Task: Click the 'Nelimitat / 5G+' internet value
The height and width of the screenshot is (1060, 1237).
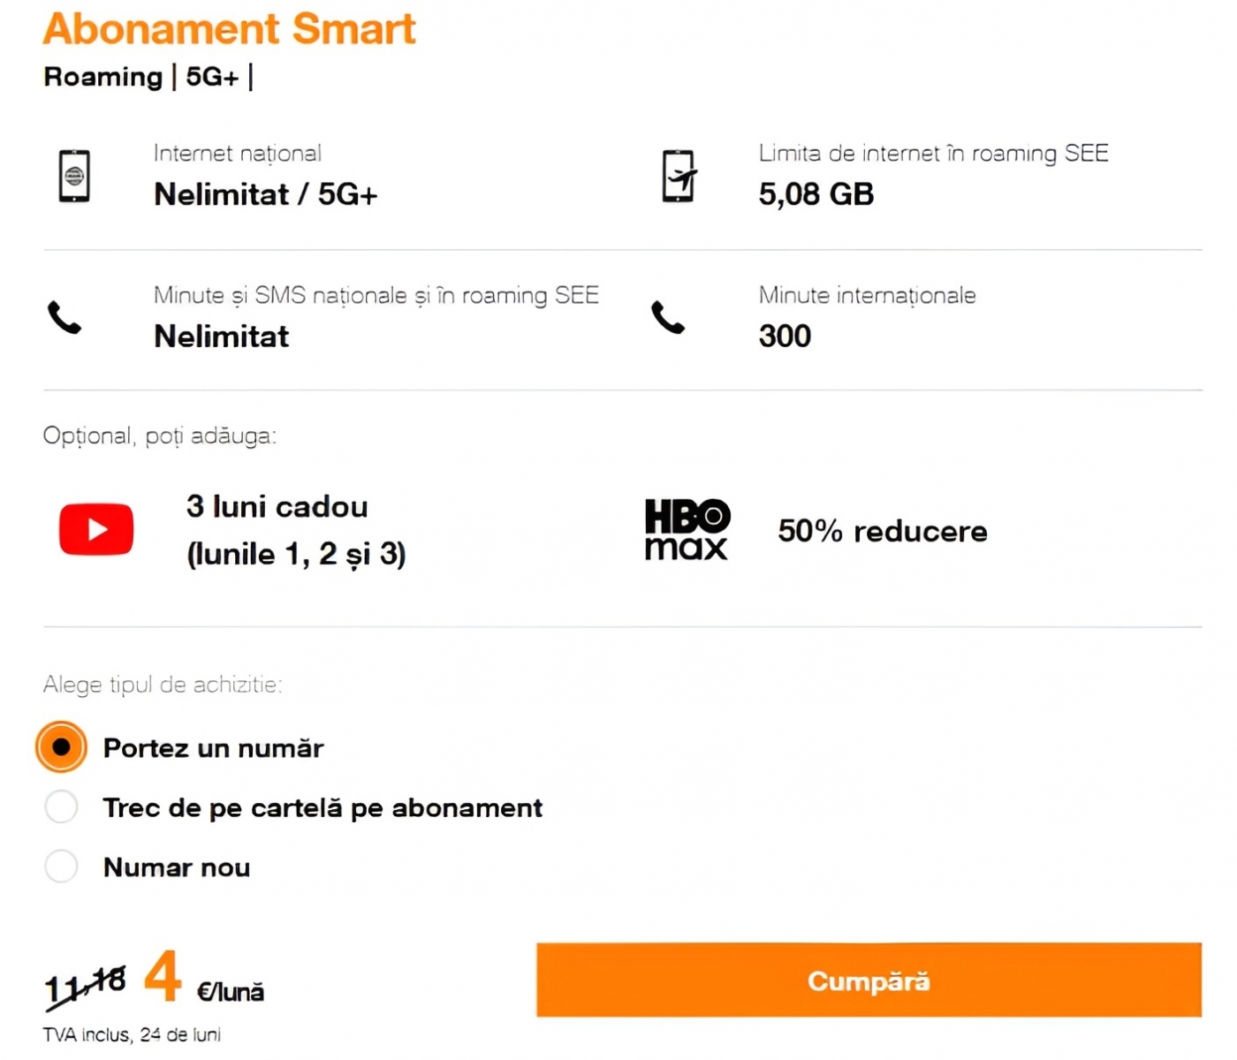Action: [x=265, y=194]
